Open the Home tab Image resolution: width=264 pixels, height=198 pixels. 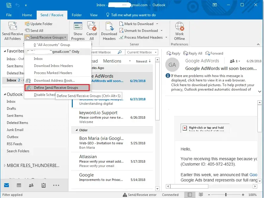[27, 15]
